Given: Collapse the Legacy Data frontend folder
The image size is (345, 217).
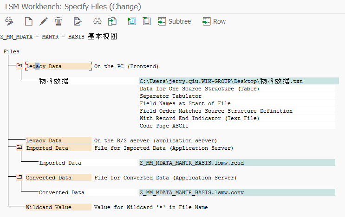Looking at the screenshot, I should [x=20, y=66].
